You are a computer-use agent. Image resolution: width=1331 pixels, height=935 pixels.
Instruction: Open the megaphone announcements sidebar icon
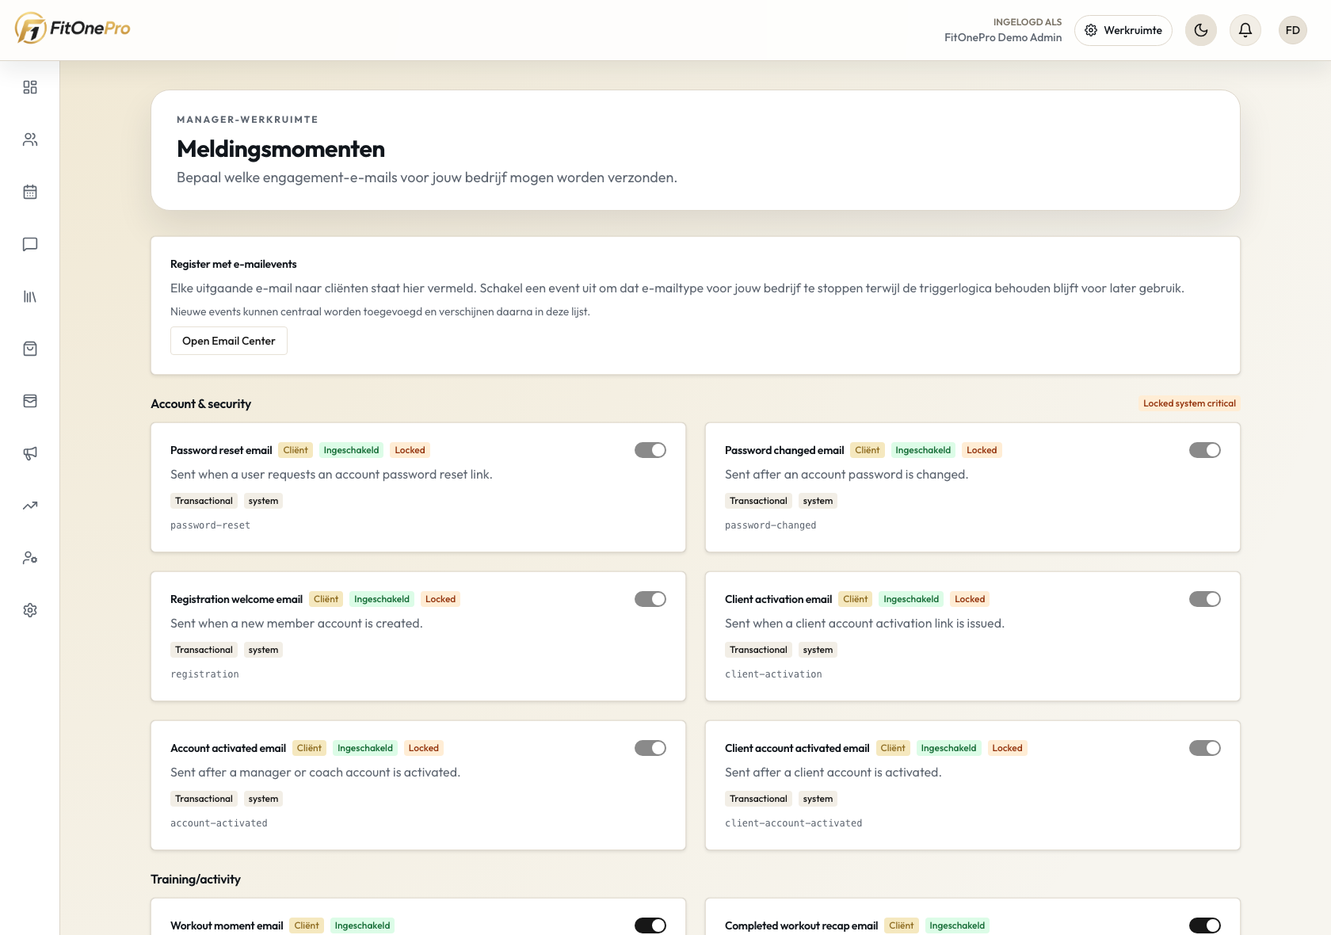(x=30, y=453)
